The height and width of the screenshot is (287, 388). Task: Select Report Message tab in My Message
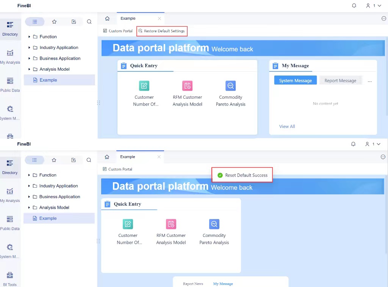(x=341, y=80)
